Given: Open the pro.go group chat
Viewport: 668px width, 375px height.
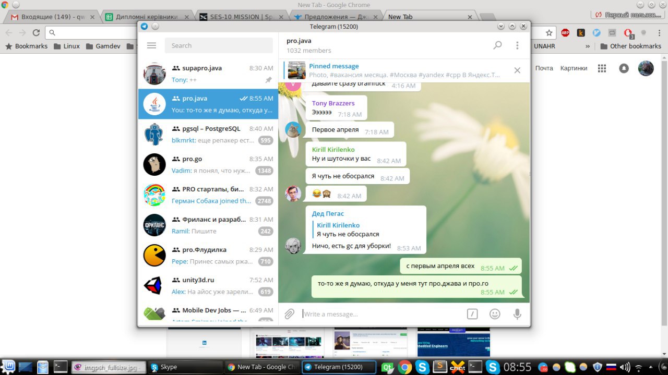Looking at the screenshot, I should click(x=208, y=165).
